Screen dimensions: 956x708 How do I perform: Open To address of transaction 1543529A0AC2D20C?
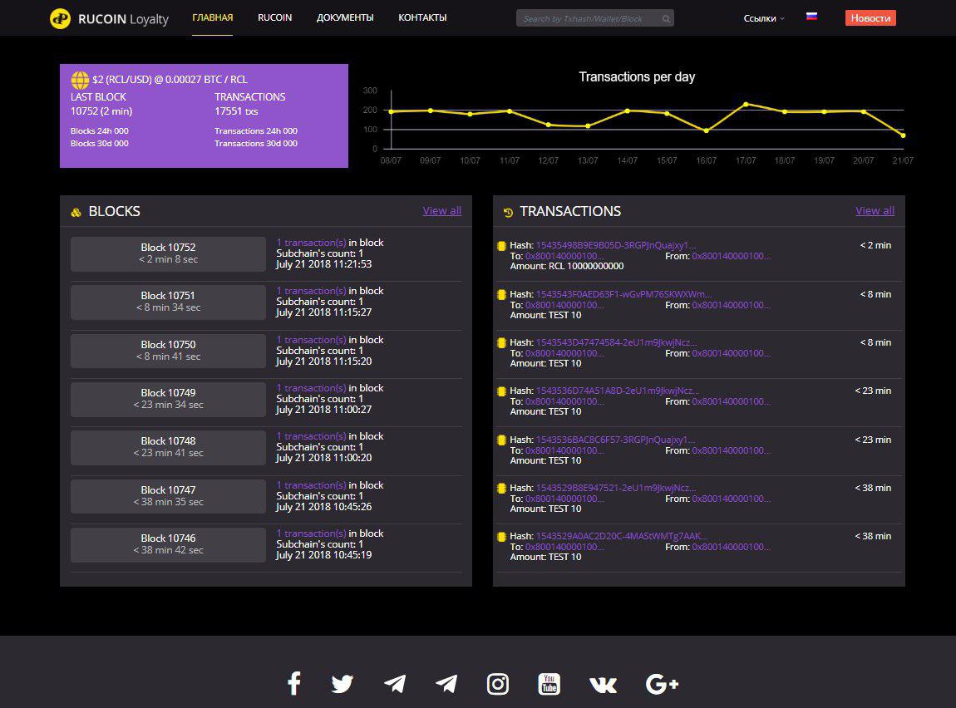tap(564, 547)
